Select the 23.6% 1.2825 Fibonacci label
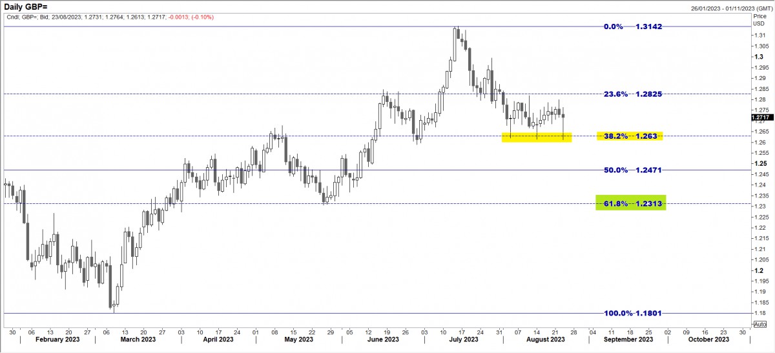 [632, 94]
